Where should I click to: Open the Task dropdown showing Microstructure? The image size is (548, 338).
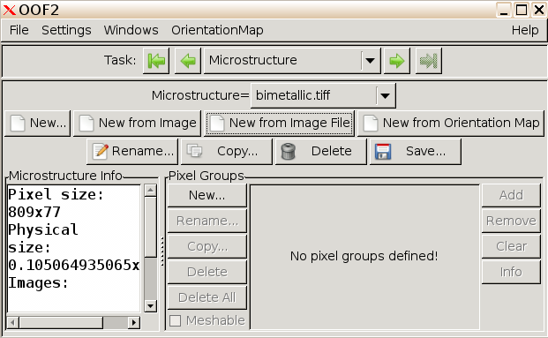tap(292, 61)
